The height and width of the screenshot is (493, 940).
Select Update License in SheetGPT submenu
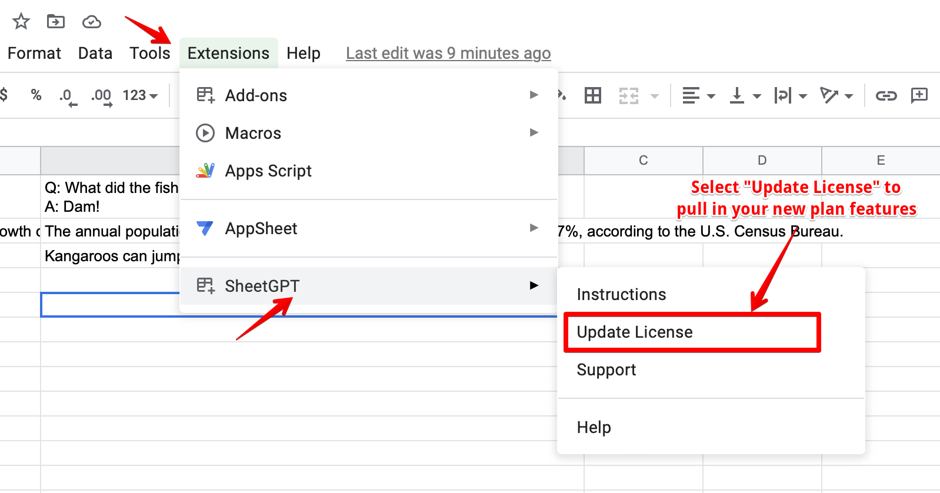point(635,332)
